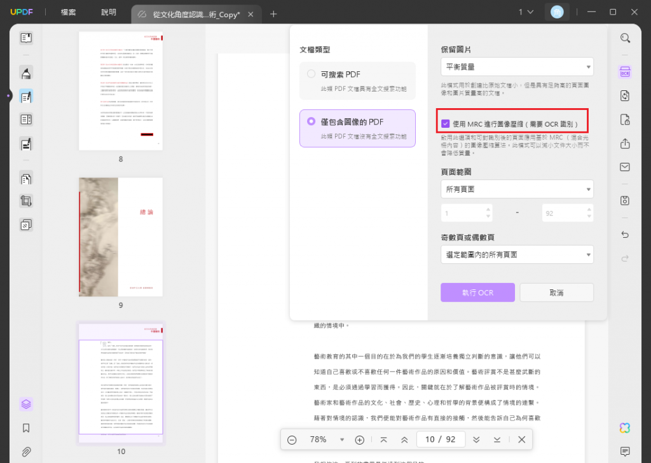The width and height of the screenshot is (651, 463).
Task: Click the Save icon in right sidebar
Action: 626,200
